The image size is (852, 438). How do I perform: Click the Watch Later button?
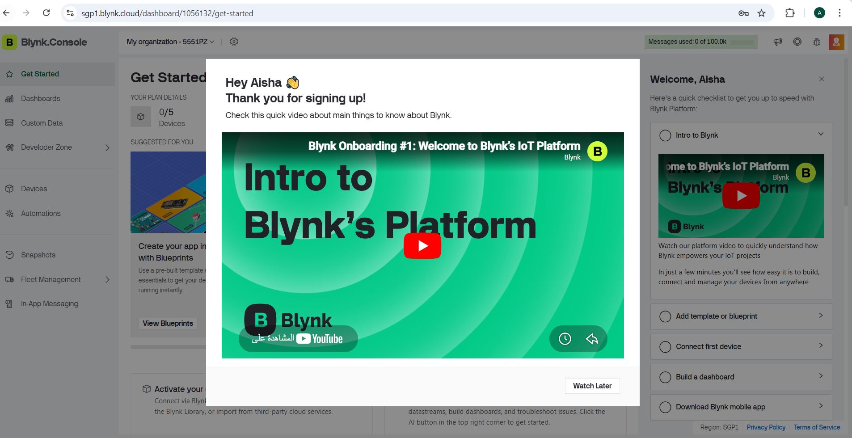592,386
